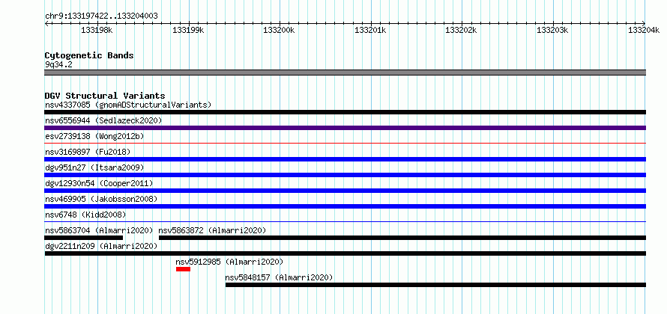Open the nsv5912985 (Almarri2020) label

(229, 262)
